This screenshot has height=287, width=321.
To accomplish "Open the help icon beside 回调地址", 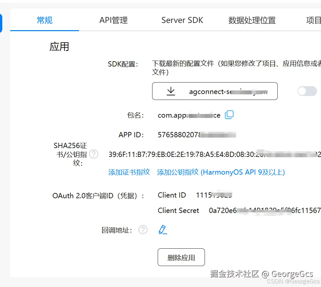I will (x=143, y=230).
